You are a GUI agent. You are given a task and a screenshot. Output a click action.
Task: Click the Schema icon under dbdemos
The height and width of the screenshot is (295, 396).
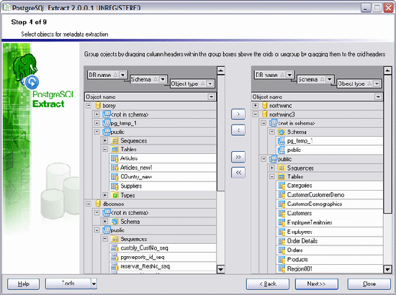[x=115, y=222]
